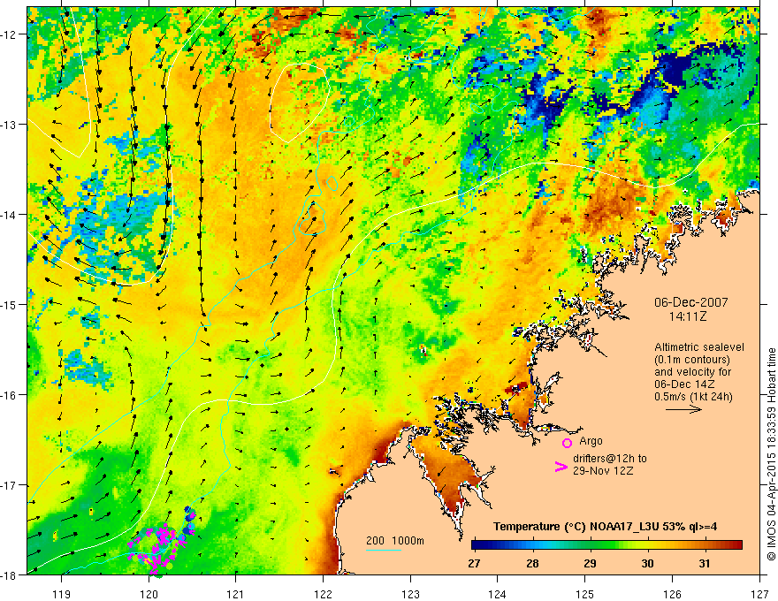This screenshot has width=778, height=601.
Task: Click the velocity scale arrow under 0.5m/s
Action: (683, 409)
